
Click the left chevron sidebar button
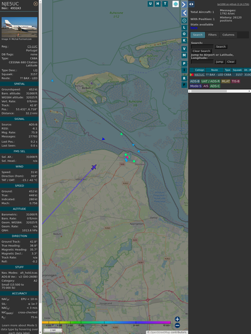point(184,13)
